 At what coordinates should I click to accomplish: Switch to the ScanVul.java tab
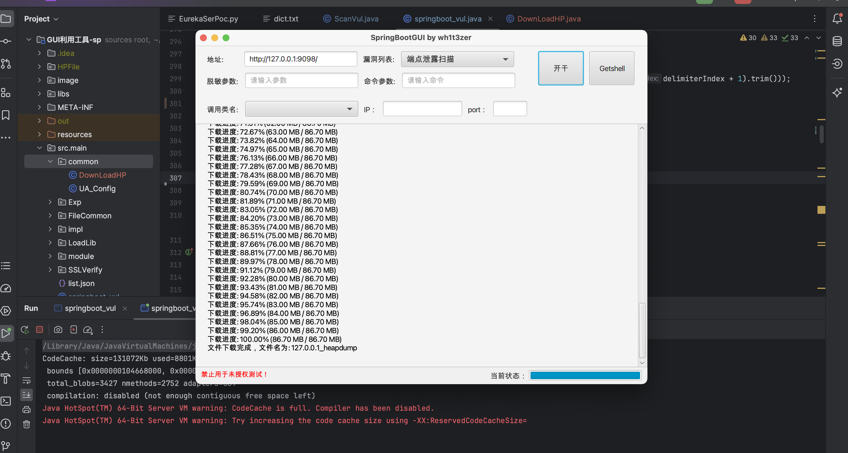click(356, 19)
